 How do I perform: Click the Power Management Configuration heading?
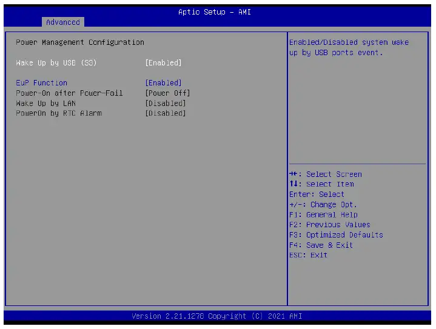point(80,42)
